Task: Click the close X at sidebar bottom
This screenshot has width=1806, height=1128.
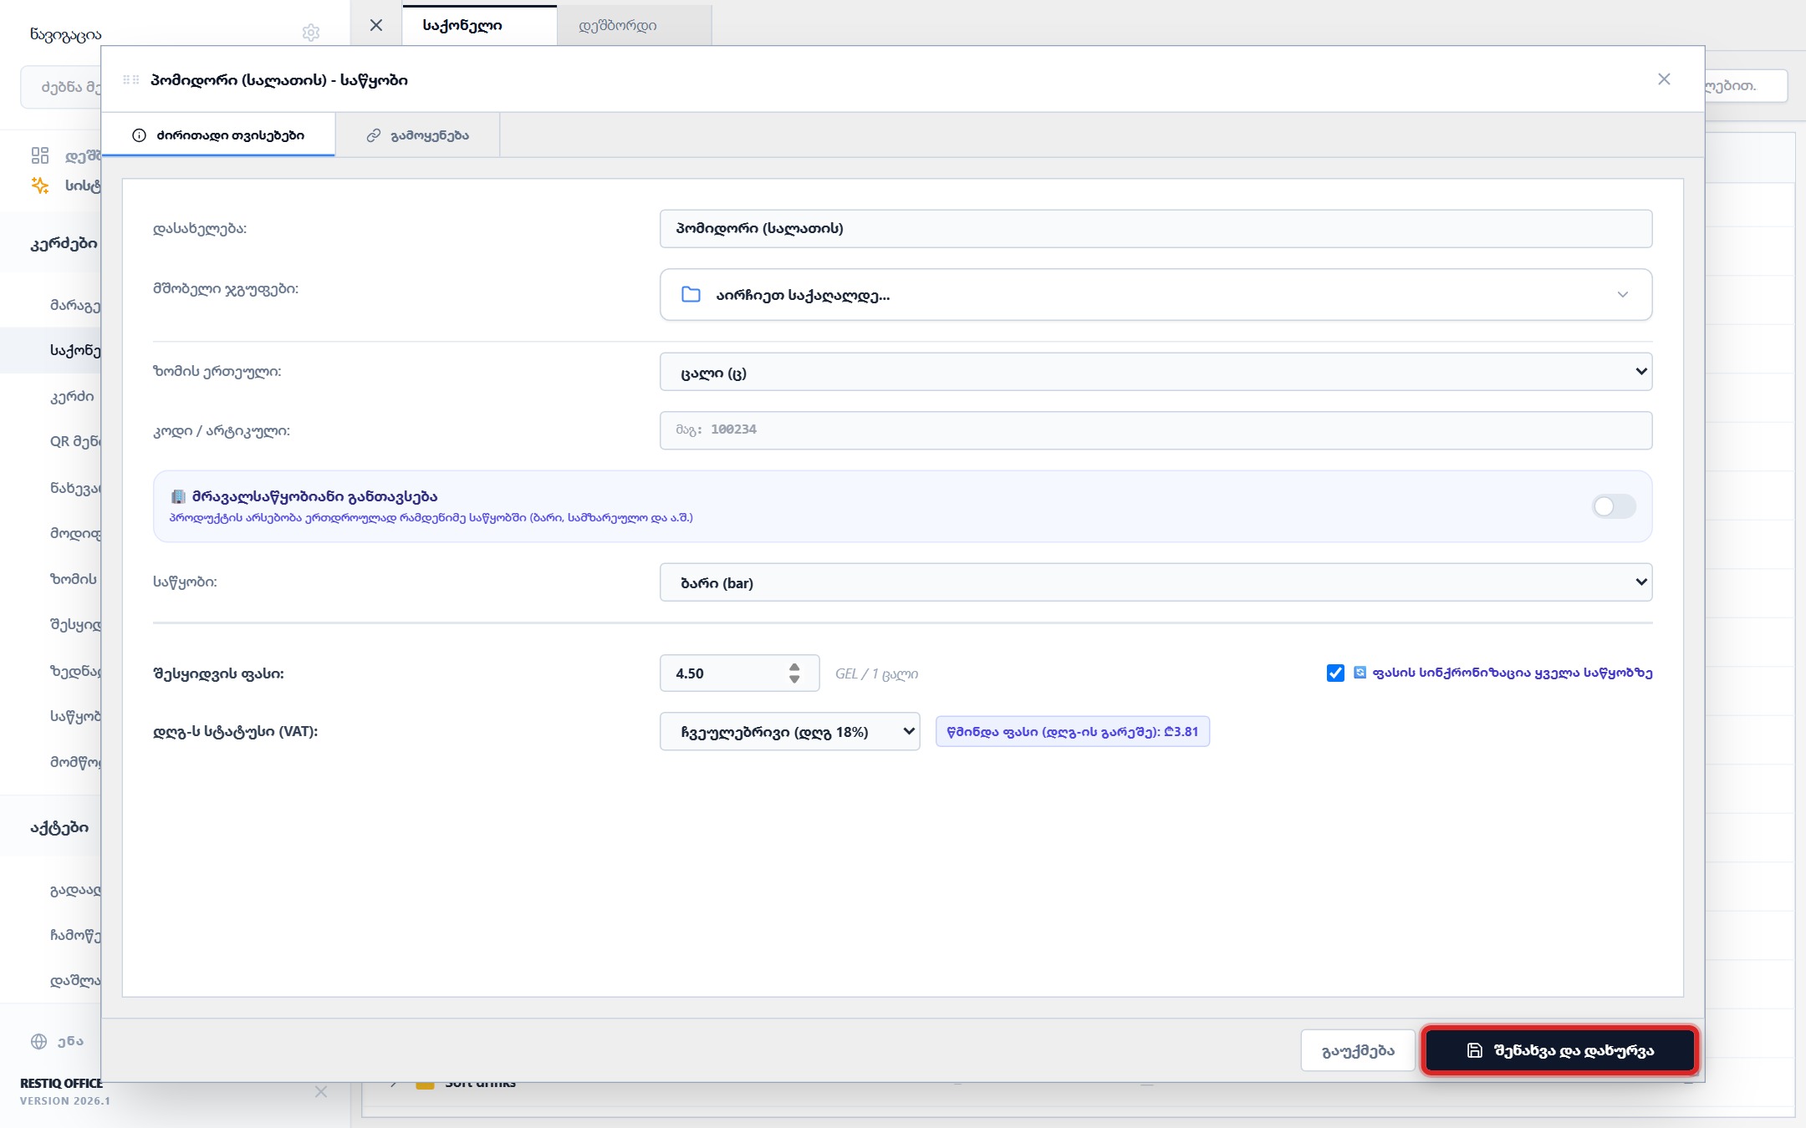Action: tap(321, 1091)
